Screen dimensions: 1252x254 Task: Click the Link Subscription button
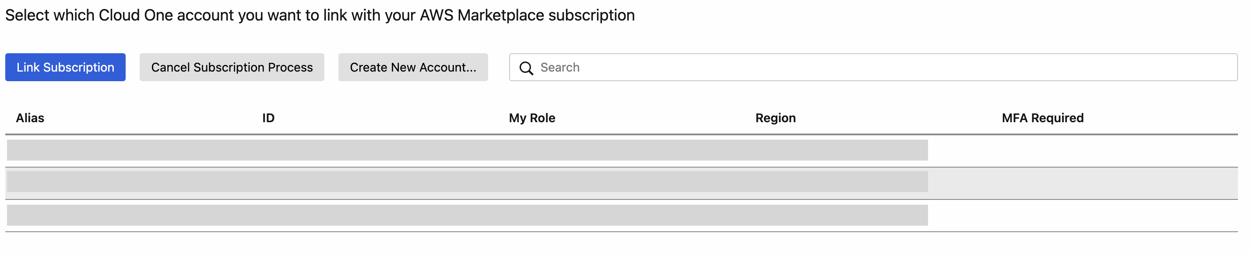click(x=65, y=67)
